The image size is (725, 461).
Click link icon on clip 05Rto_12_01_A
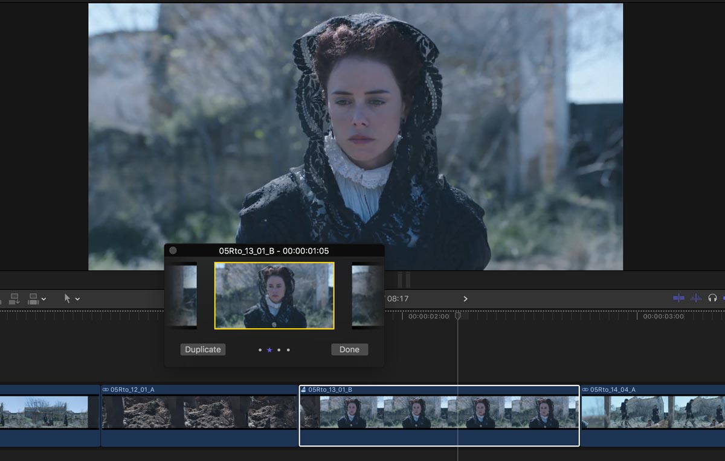pyautogui.click(x=106, y=390)
